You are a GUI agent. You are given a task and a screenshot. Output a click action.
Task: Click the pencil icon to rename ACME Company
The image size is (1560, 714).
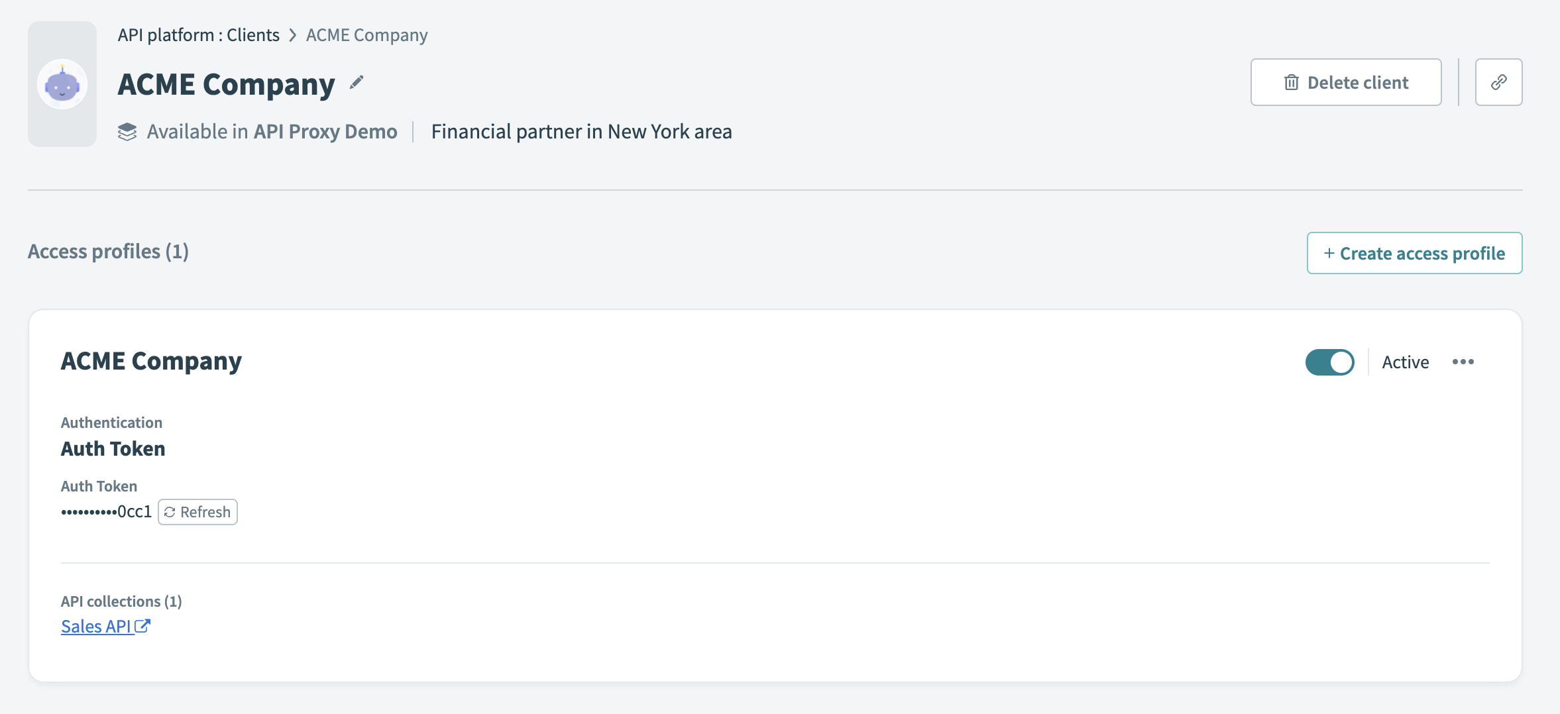coord(357,82)
